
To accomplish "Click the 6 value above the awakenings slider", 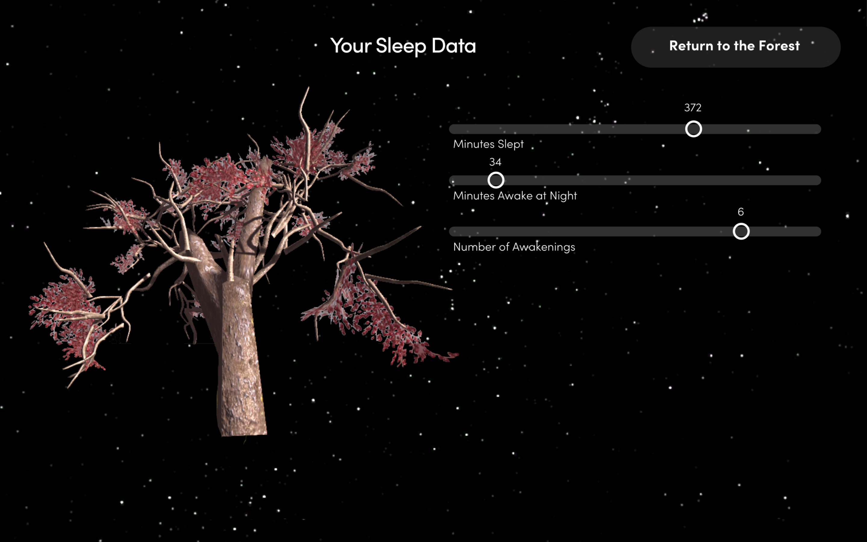I will coord(741,212).
